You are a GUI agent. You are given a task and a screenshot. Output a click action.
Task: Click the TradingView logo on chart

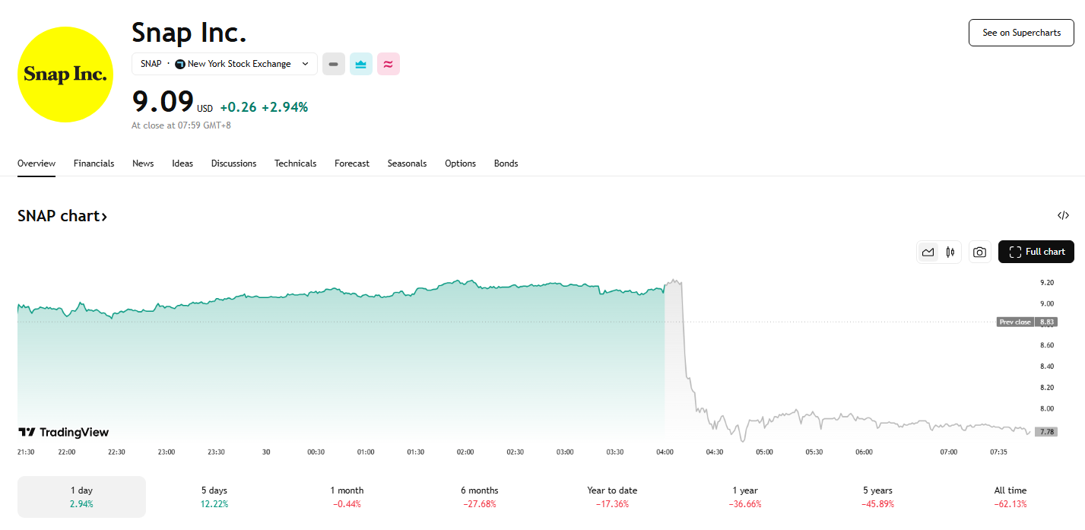tap(64, 432)
